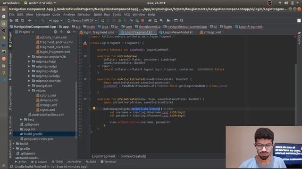Select strings.xml in project tree

pyautogui.click(x=48, y=105)
